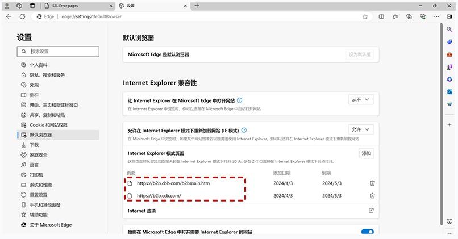Open Cookie 和网站权限 settings section
Viewport: 458px width, 239px height.
tap(48, 125)
